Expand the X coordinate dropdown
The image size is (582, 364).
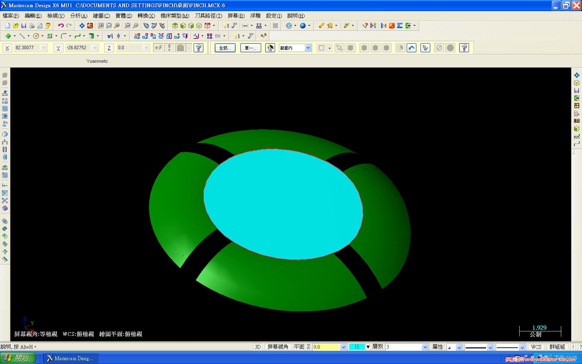(44, 48)
